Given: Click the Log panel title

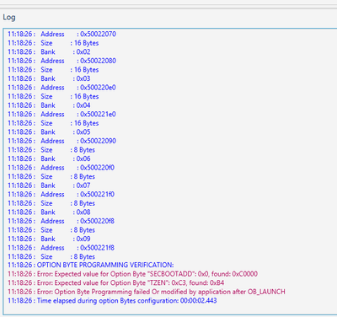Looking at the screenshot, I should click(x=9, y=18).
